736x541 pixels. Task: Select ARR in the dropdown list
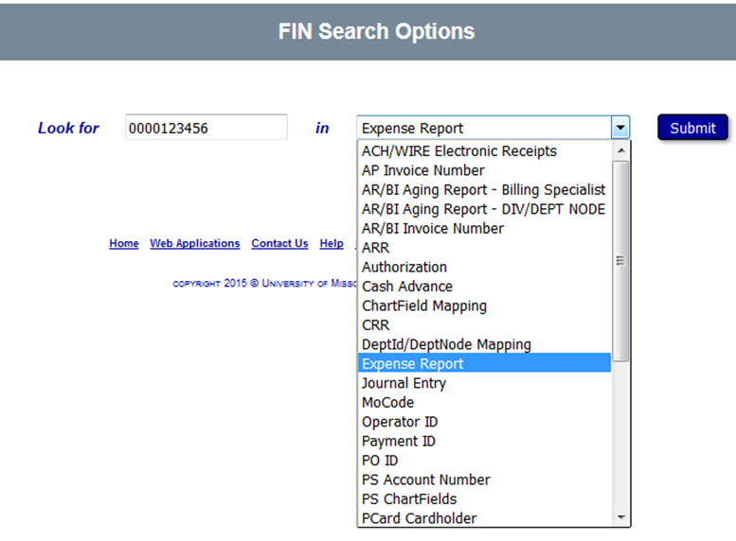point(484,248)
